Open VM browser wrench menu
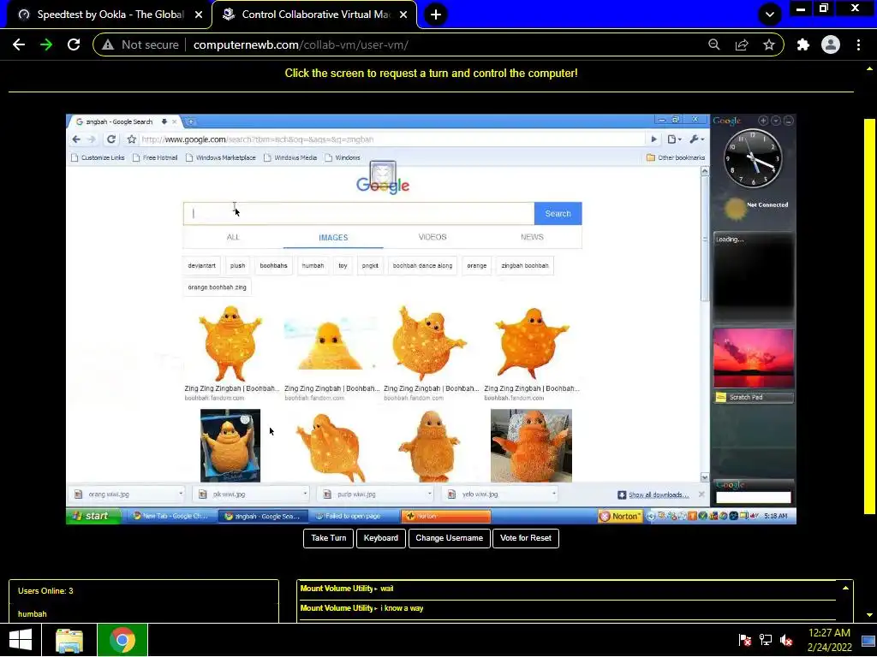 point(696,139)
